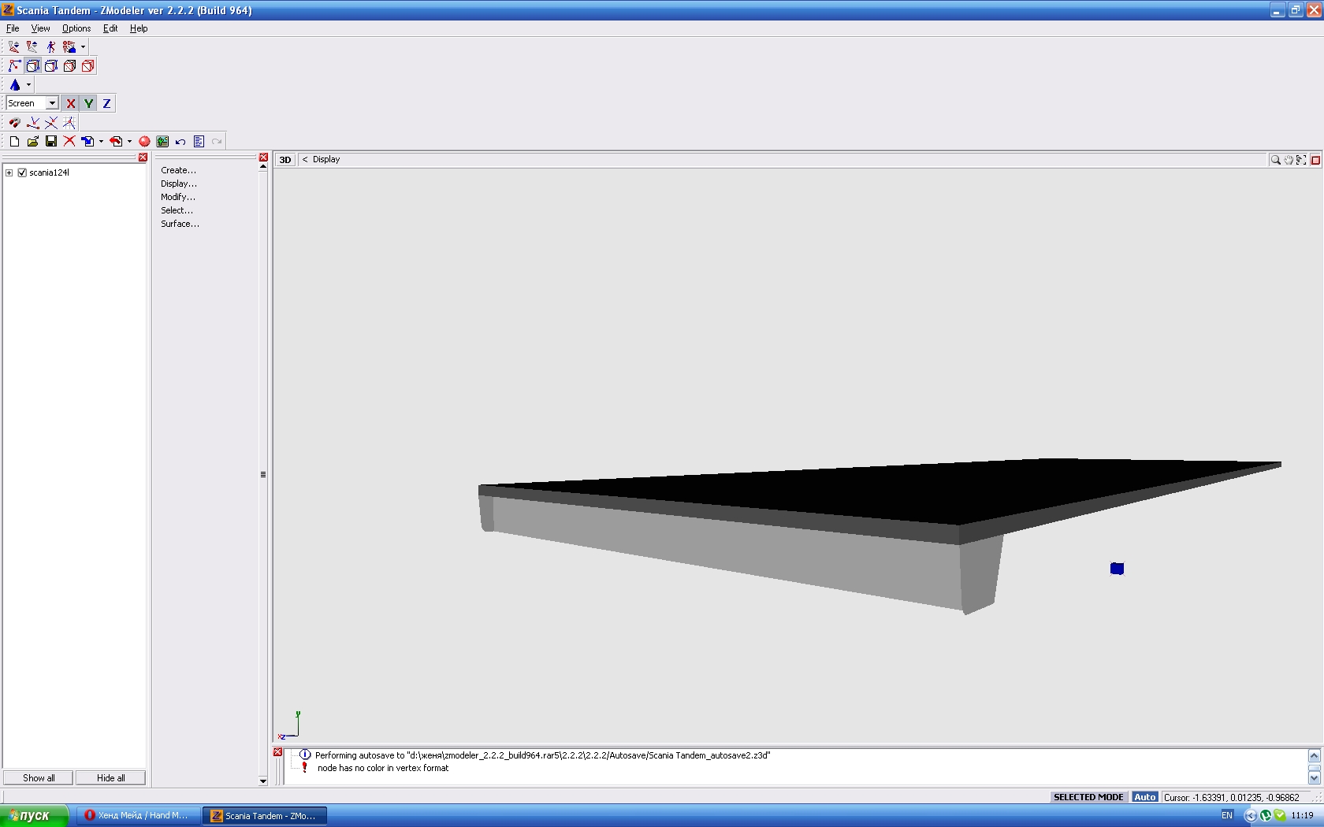This screenshot has width=1324, height=827.
Task: Open the Screen coordinate system dropdown
Action: (52, 103)
